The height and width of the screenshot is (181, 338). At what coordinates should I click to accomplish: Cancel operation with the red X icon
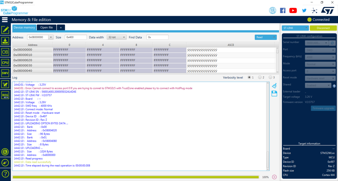pos(274,177)
